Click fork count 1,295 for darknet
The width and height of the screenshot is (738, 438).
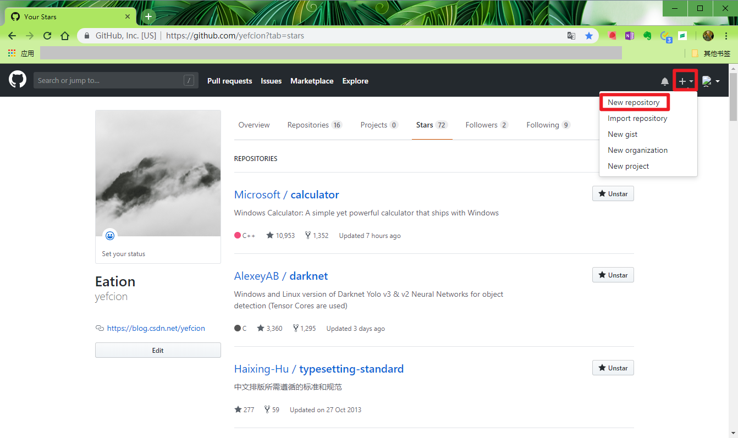[x=304, y=328]
